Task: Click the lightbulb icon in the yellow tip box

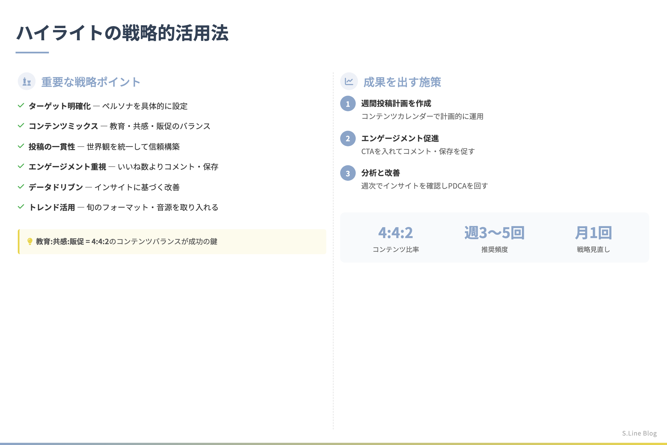Action: tap(30, 241)
